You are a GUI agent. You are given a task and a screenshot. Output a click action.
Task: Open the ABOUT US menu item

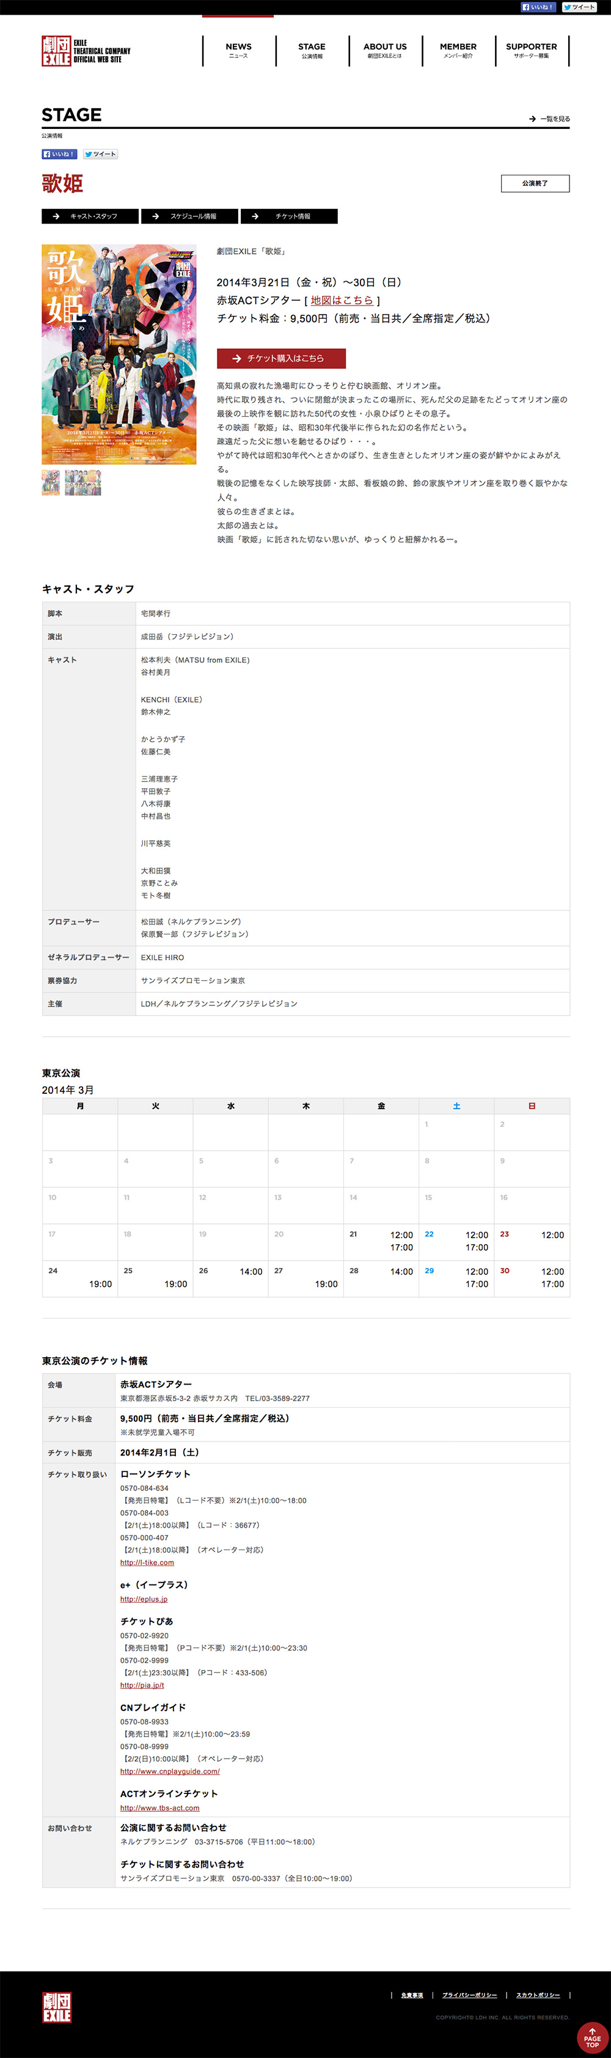click(385, 50)
